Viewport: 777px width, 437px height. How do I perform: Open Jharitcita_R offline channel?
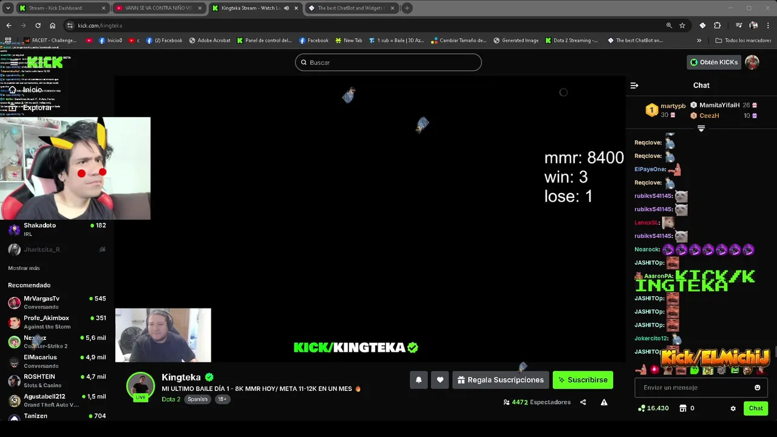[57, 249]
